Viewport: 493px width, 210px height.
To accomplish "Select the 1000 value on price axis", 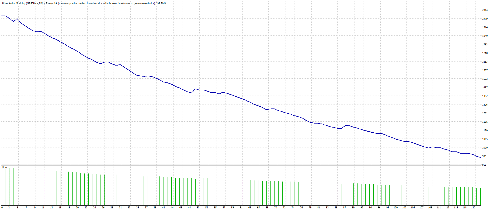I will [485, 148].
